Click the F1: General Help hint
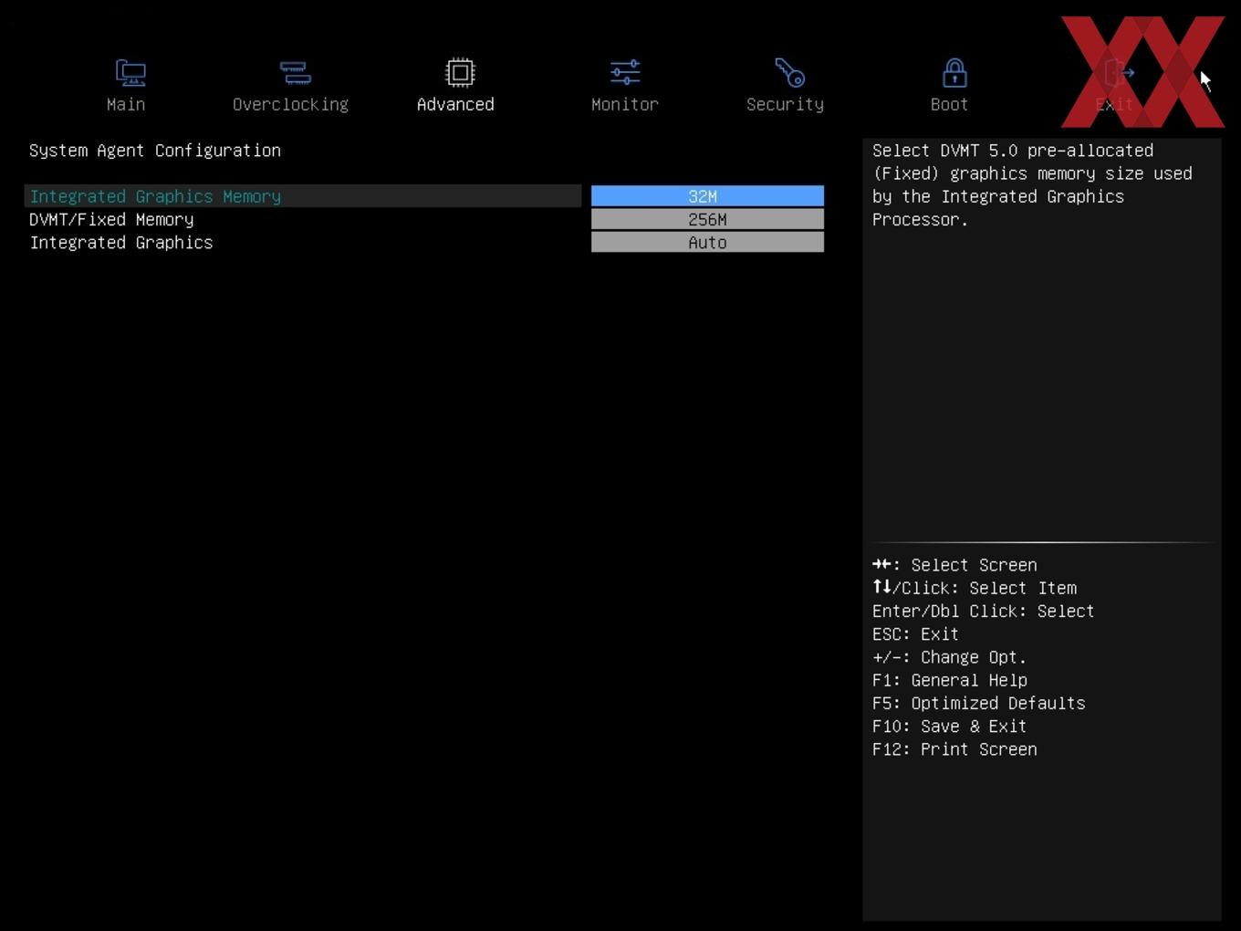This screenshot has height=931, width=1241. click(950, 680)
